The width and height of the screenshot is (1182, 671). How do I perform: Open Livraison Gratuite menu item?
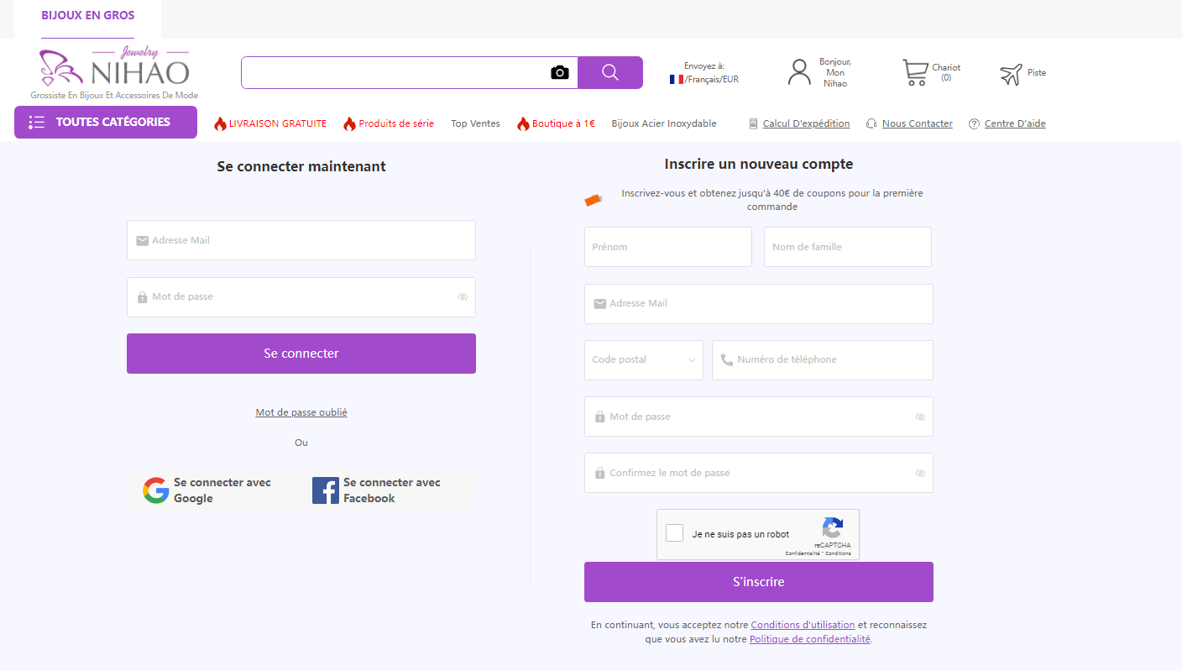[x=270, y=123]
